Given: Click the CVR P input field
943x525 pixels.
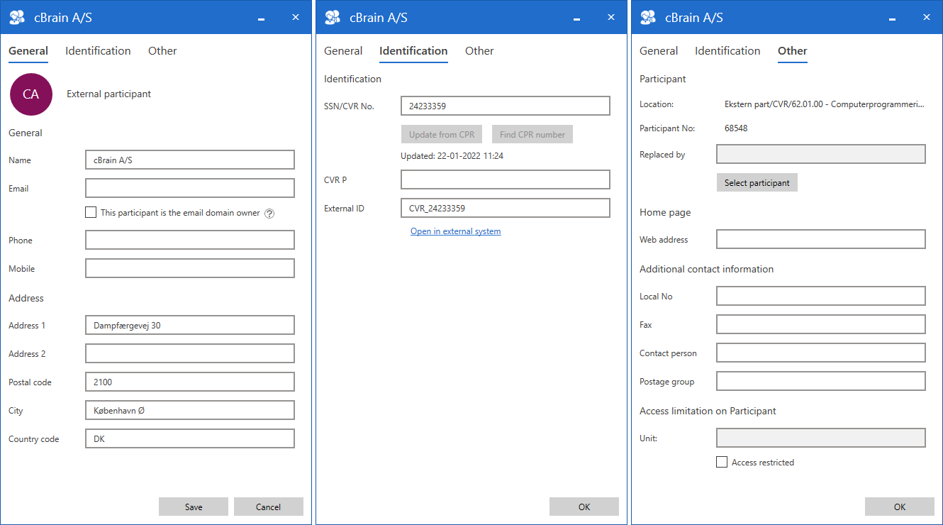Looking at the screenshot, I should pos(505,179).
